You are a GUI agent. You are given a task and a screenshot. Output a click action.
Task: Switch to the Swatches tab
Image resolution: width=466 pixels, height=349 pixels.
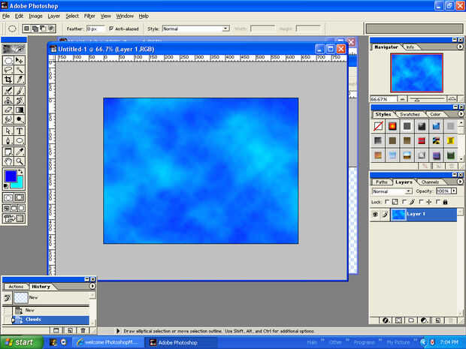tap(410, 114)
